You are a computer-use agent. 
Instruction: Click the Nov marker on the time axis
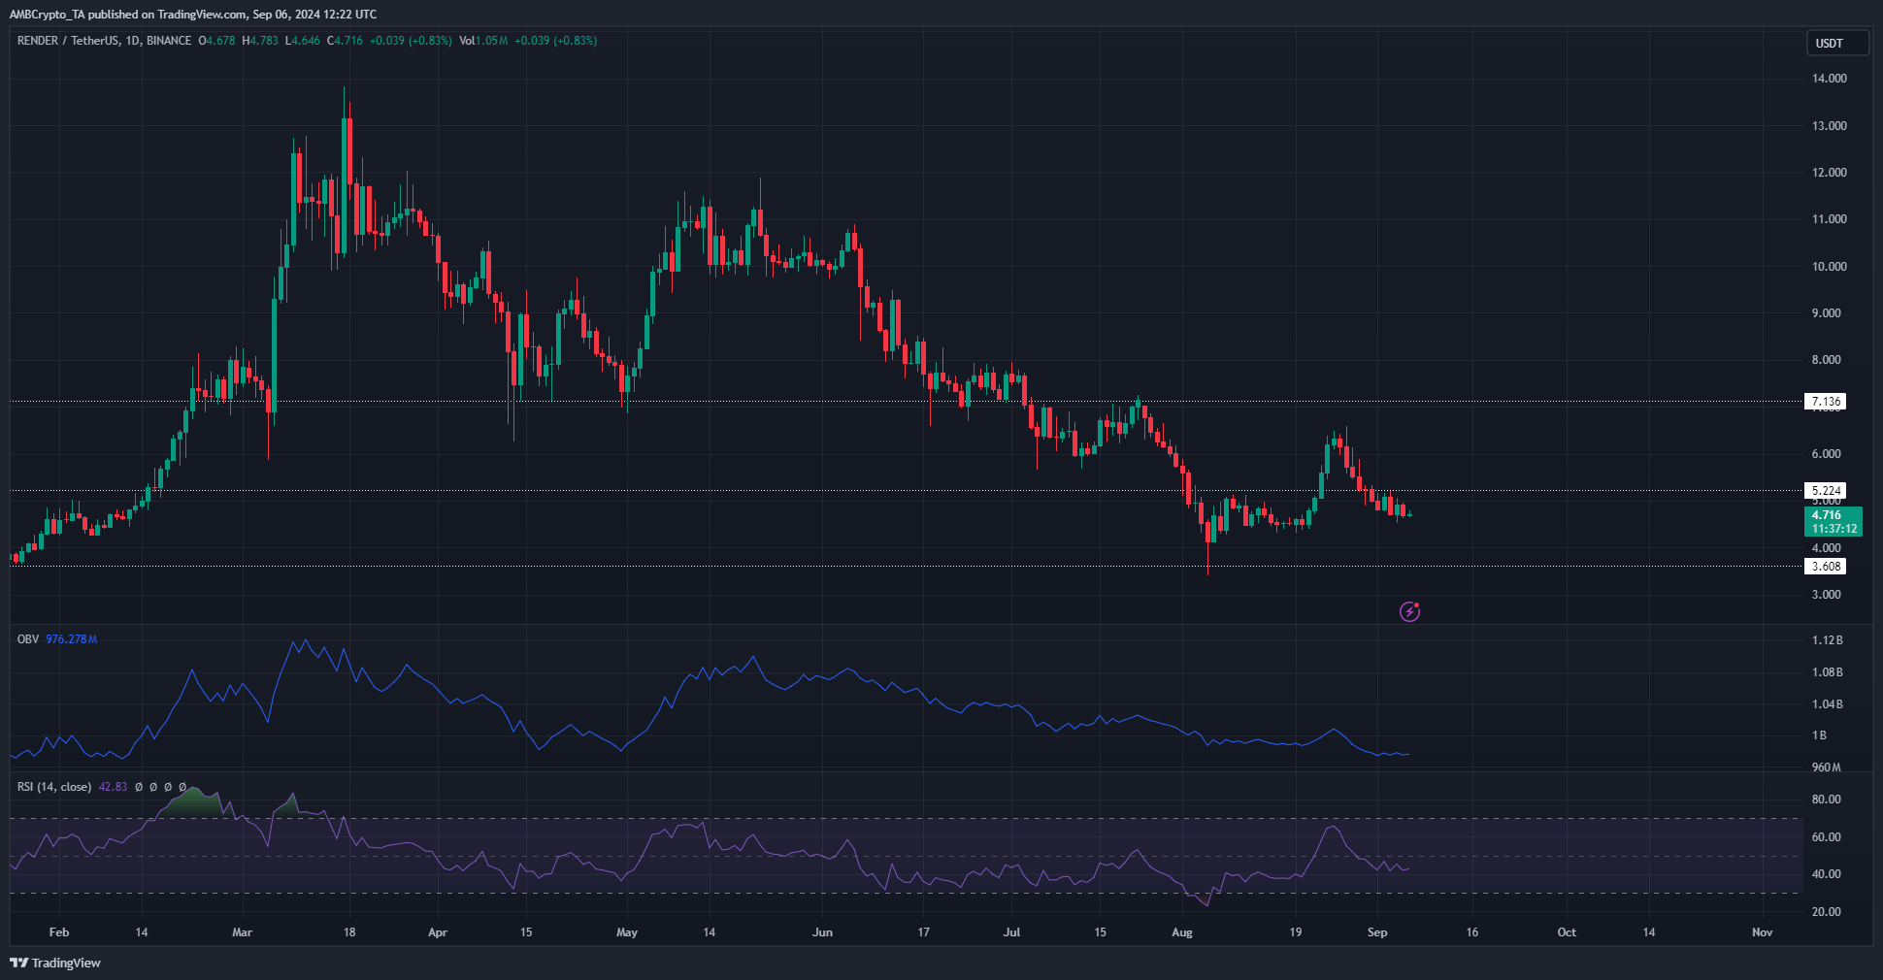1762,932
